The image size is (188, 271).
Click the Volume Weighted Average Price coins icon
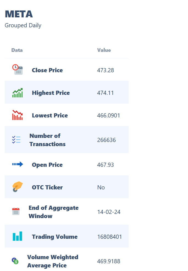coord(15,261)
